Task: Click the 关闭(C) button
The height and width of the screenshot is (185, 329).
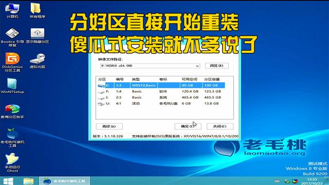Action: click(x=220, y=126)
